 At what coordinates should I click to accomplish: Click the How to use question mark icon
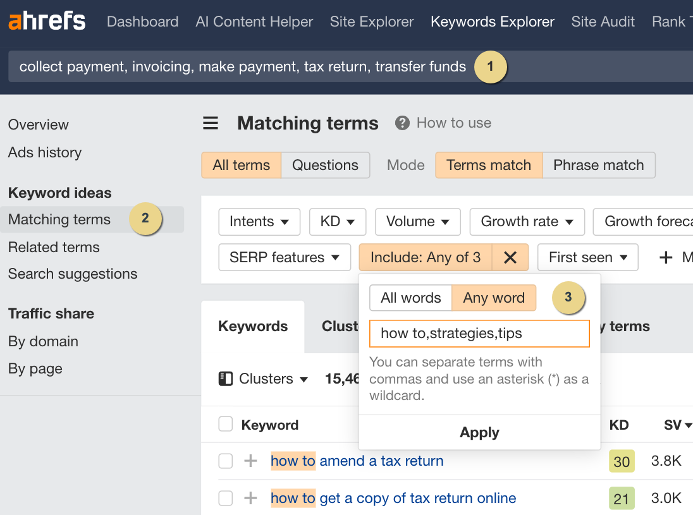pyautogui.click(x=402, y=123)
